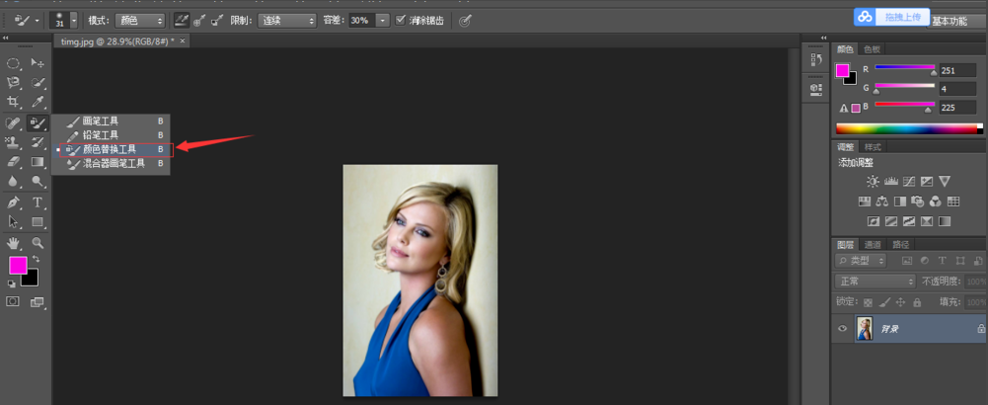Image resolution: width=988 pixels, height=405 pixels.
Task: Click the G value field showing 4
Action: [x=957, y=88]
